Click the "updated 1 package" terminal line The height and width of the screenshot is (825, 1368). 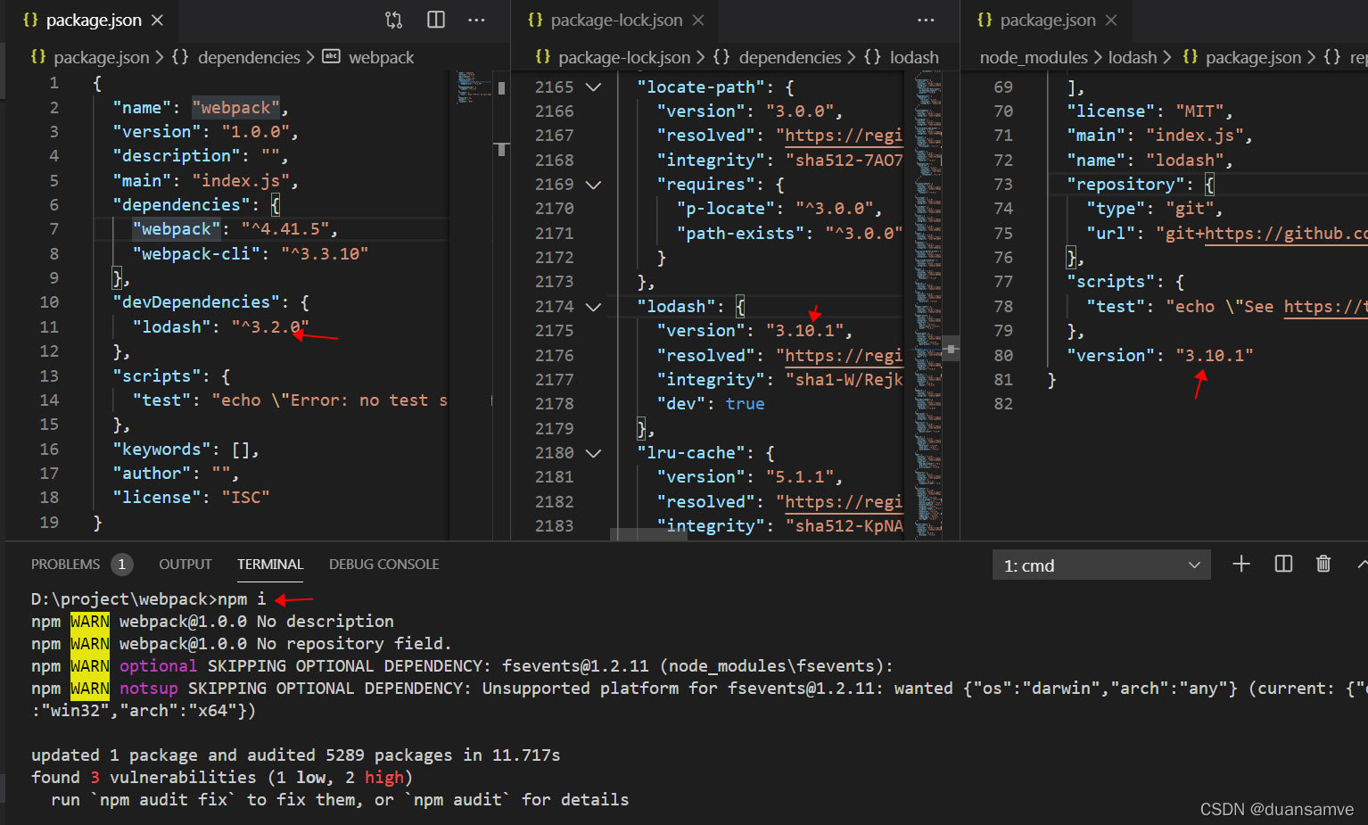tap(296, 755)
